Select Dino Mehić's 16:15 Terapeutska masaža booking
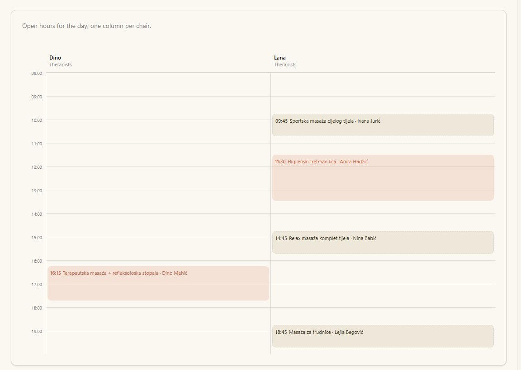This screenshot has height=370, width=521. tap(158, 283)
